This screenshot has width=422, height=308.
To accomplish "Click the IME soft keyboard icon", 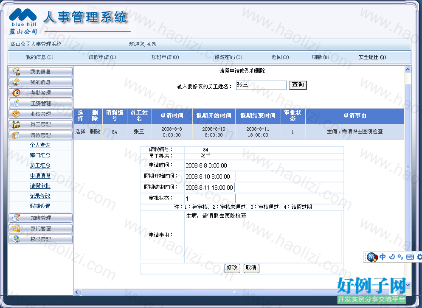I will 410,257.
